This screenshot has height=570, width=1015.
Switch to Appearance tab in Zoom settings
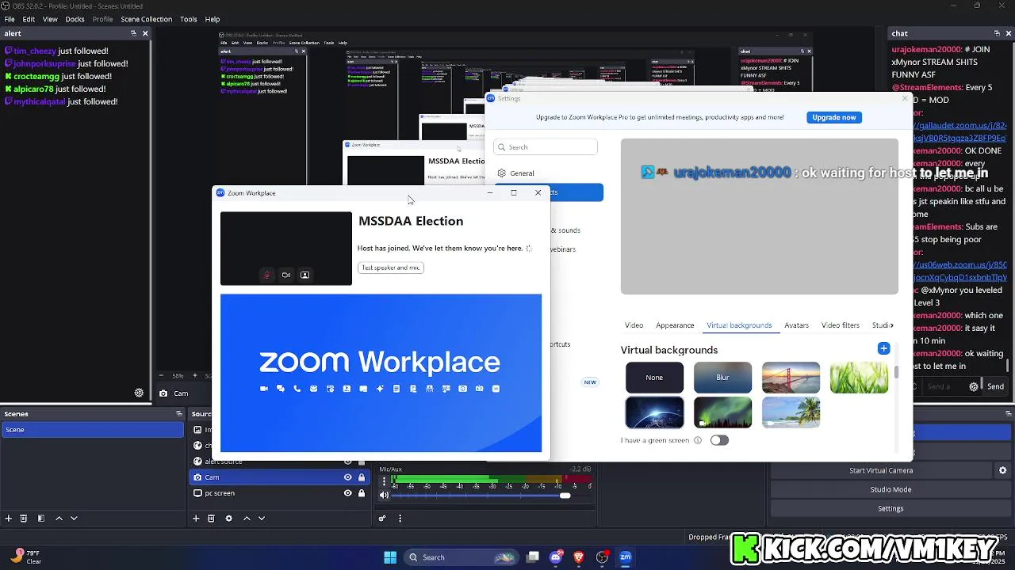click(x=675, y=325)
